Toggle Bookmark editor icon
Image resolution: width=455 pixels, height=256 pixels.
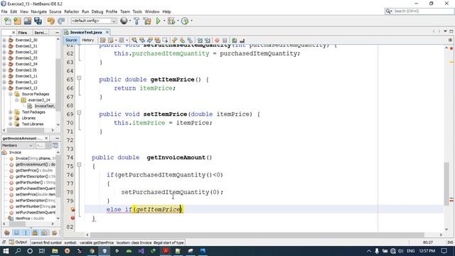tap(190, 41)
